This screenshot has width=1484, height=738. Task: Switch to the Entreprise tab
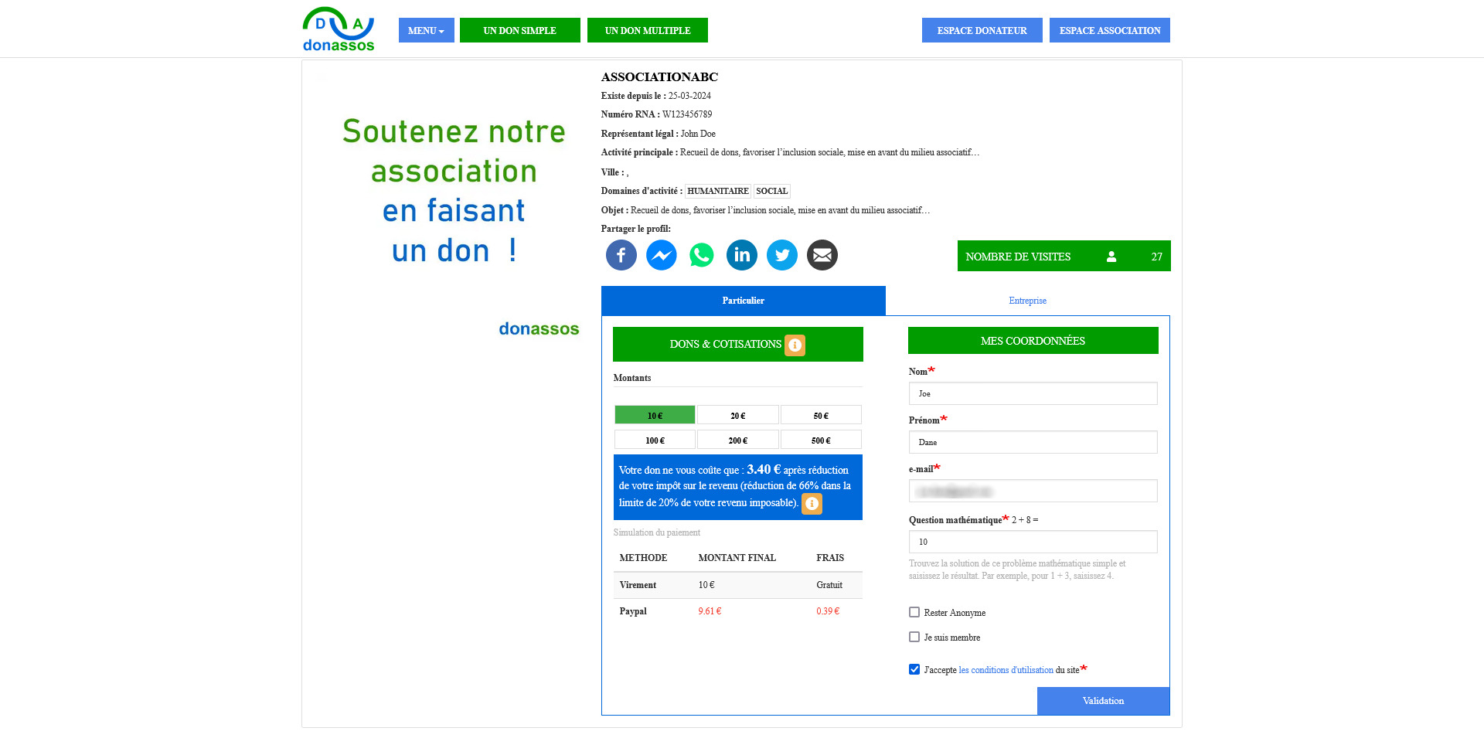(x=1027, y=301)
